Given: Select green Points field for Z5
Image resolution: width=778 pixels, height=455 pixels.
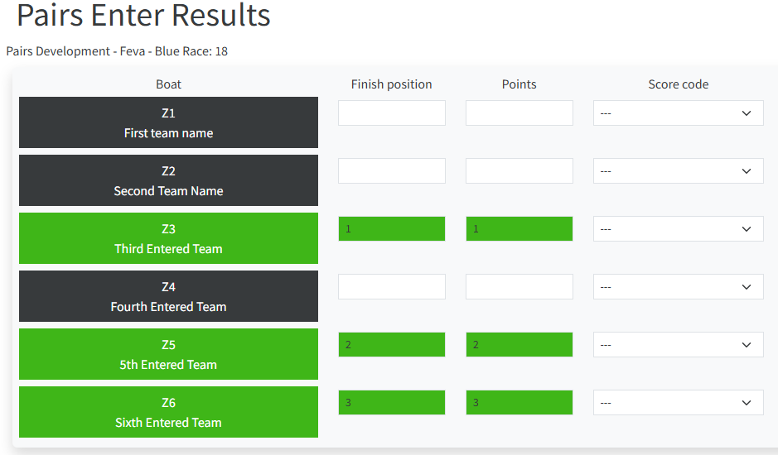Looking at the screenshot, I should tap(519, 345).
